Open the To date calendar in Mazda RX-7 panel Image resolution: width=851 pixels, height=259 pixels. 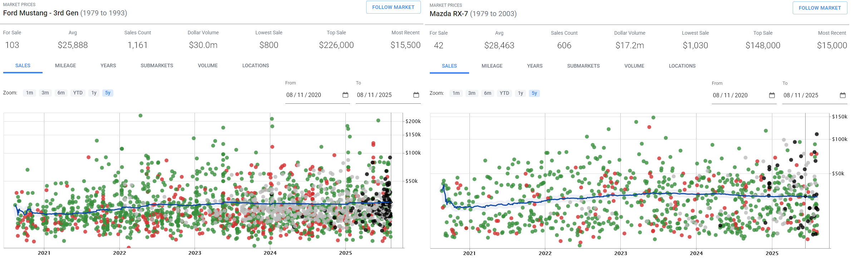tap(843, 95)
